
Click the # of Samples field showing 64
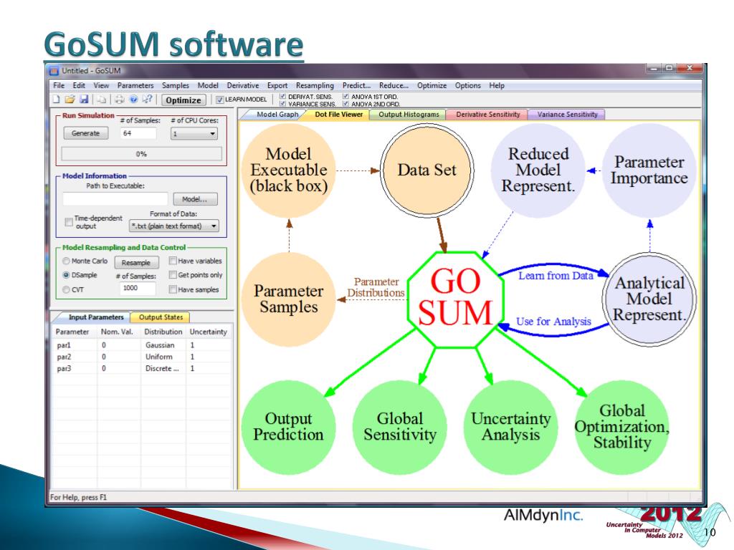click(138, 133)
